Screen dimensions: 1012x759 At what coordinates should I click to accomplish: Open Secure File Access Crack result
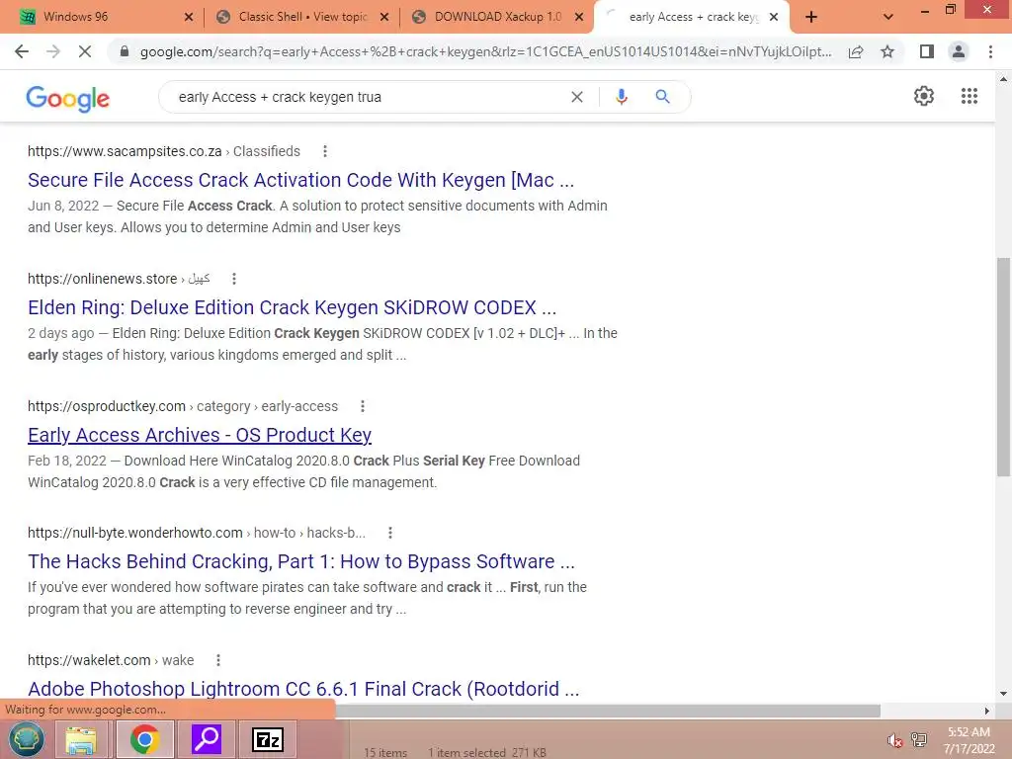click(300, 180)
